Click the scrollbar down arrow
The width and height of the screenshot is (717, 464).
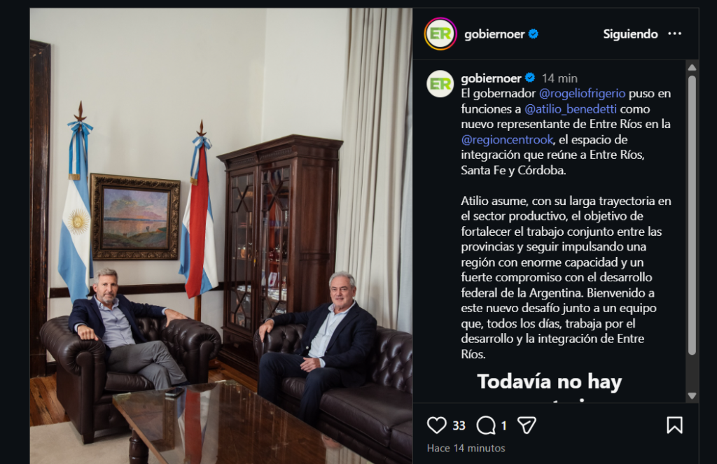click(x=692, y=396)
